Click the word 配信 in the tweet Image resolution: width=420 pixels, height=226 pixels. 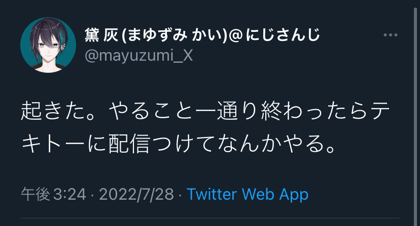(129, 144)
